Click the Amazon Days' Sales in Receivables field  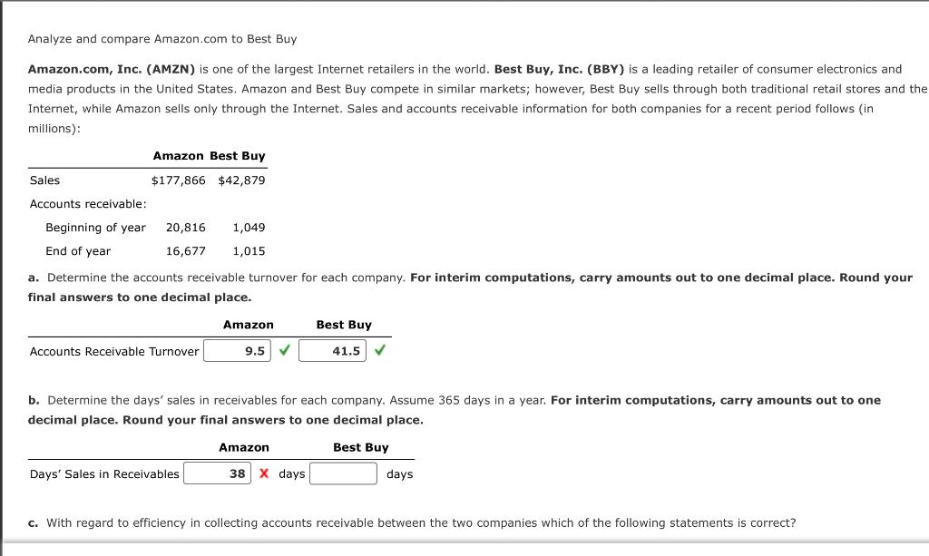tap(217, 473)
